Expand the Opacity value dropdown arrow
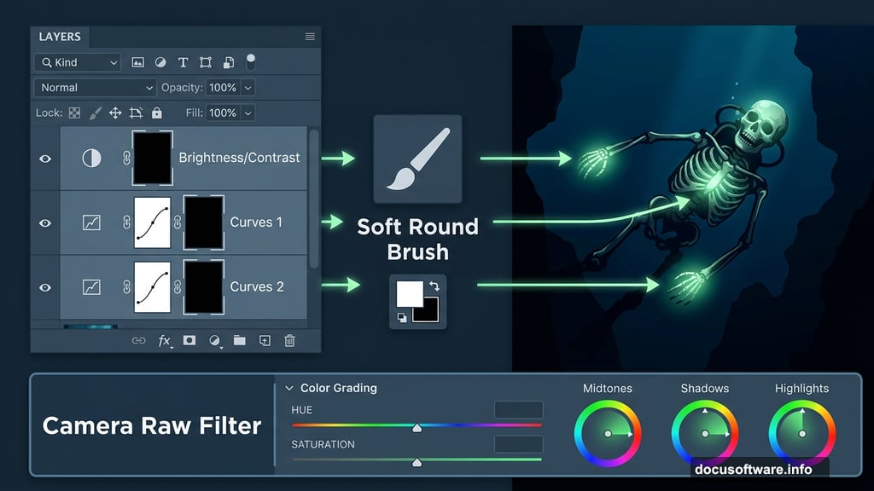Image resolution: width=874 pixels, height=491 pixels. (x=248, y=87)
